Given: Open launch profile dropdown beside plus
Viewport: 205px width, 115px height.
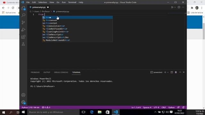Looking at the screenshot, I should click(x=168, y=73).
